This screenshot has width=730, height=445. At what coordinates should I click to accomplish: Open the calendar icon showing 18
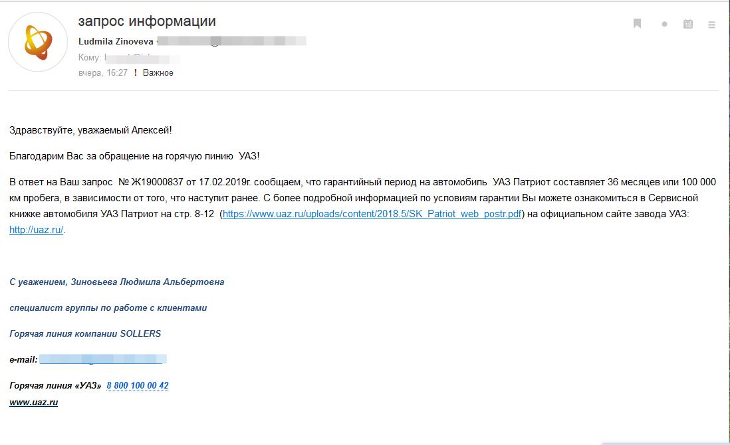pos(688,24)
